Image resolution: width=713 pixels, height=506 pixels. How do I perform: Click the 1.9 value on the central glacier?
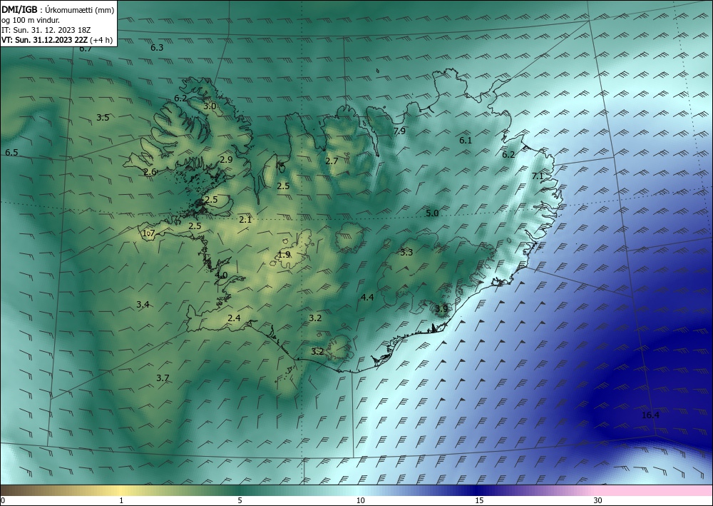284,254
